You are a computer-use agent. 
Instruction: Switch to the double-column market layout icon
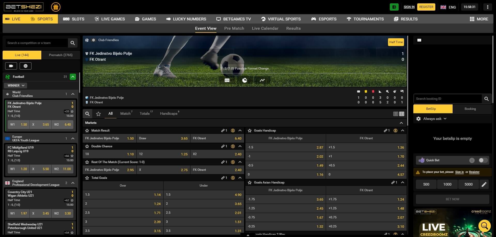click(401, 113)
